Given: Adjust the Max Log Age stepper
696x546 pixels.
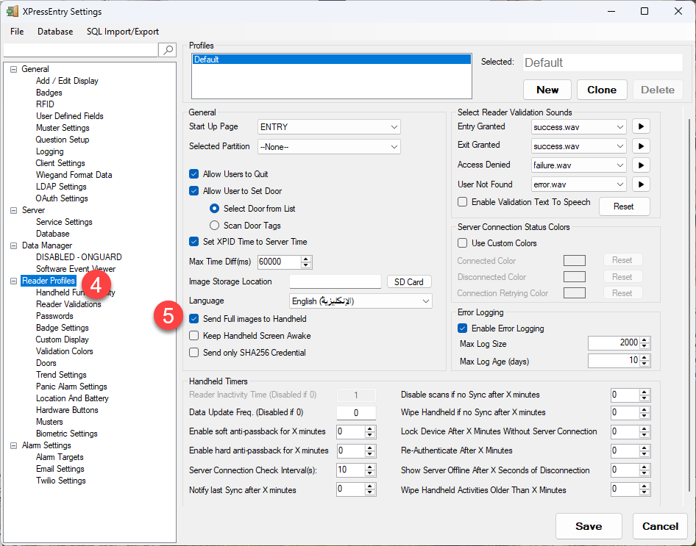Looking at the screenshot, I should coord(645,360).
